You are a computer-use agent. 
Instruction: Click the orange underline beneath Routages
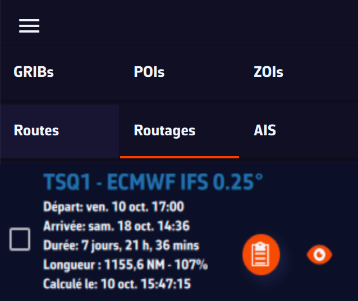click(180, 157)
